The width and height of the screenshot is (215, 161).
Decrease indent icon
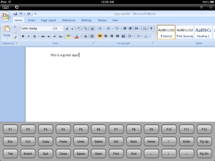click(125, 29)
